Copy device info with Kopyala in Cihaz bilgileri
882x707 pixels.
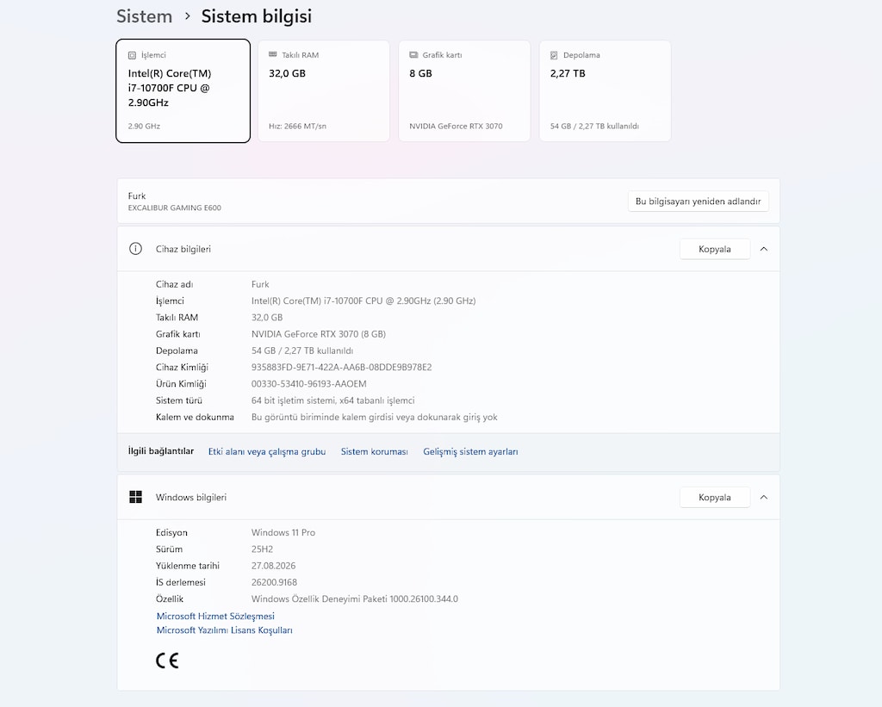715,249
